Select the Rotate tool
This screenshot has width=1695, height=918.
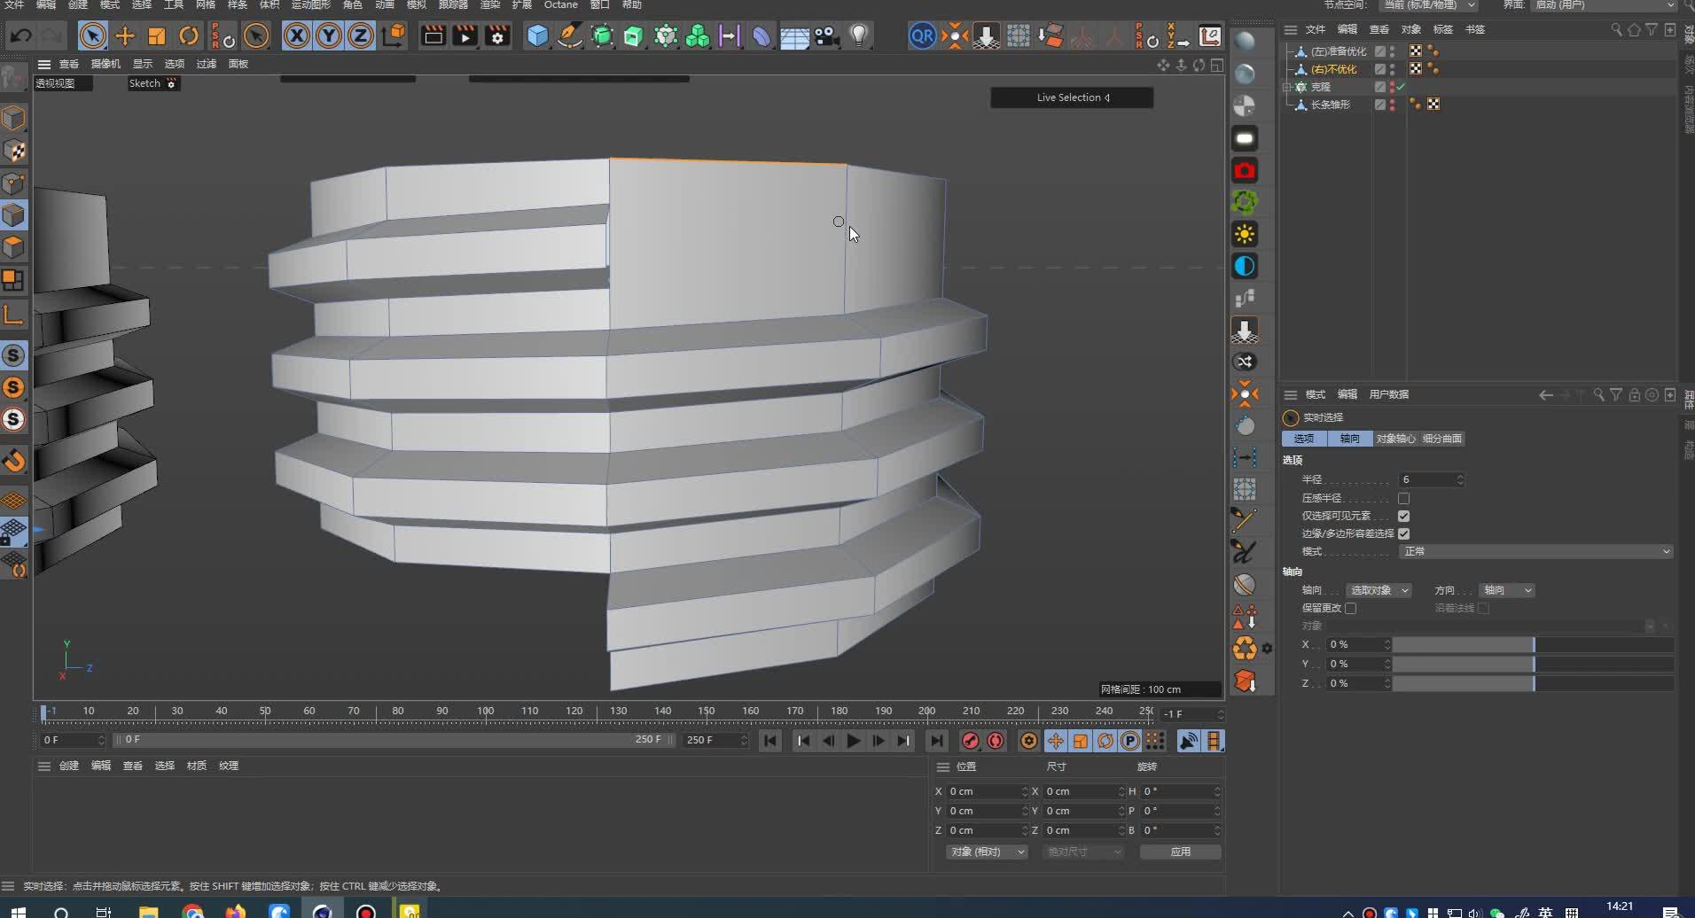pyautogui.click(x=189, y=36)
